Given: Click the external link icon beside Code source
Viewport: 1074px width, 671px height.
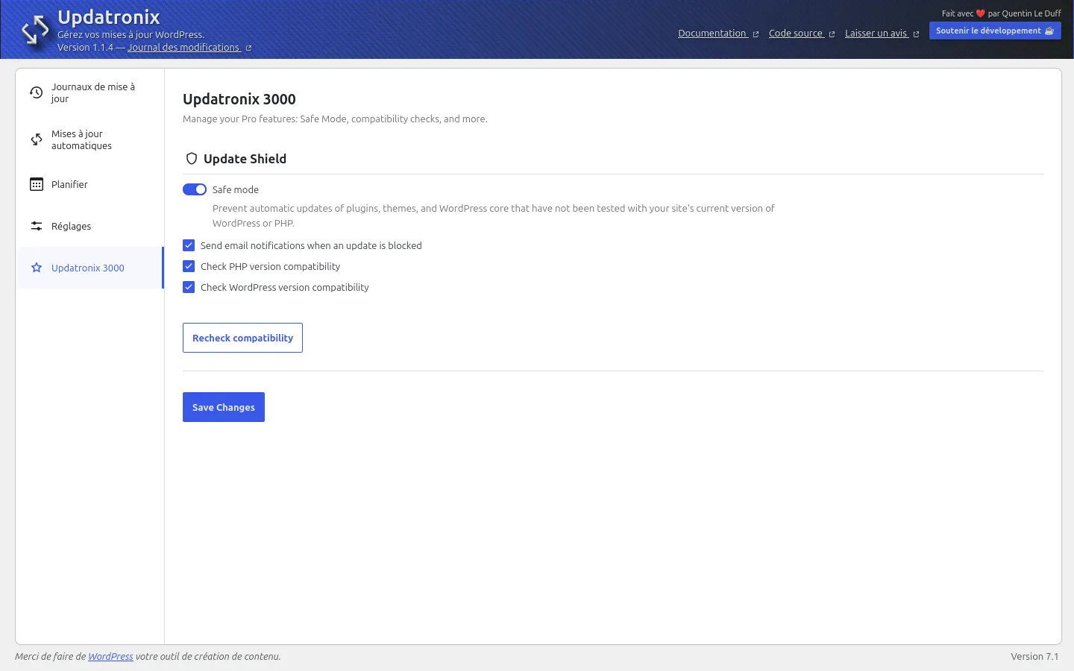Looking at the screenshot, I should click(x=832, y=34).
